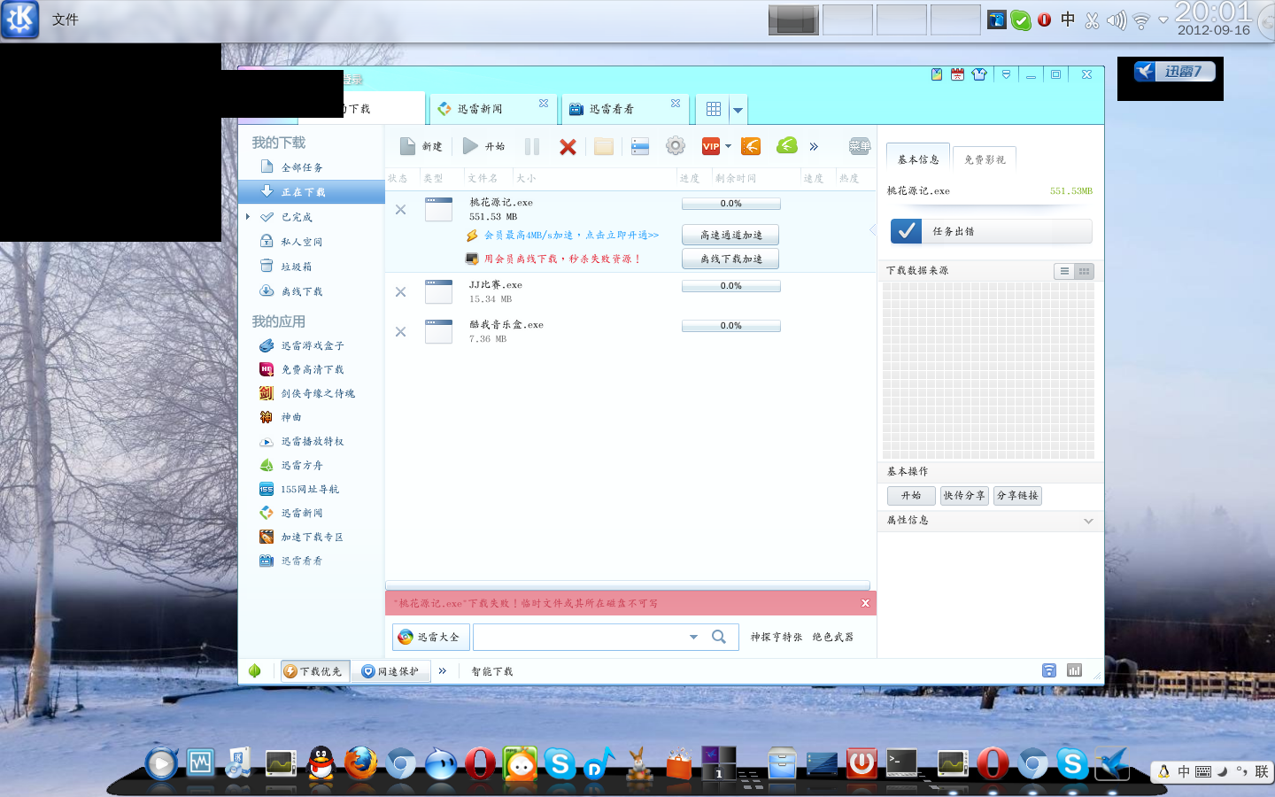The width and height of the screenshot is (1275, 797).
Task: Open the QQ penguin icon in the dock
Action: [x=321, y=762]
